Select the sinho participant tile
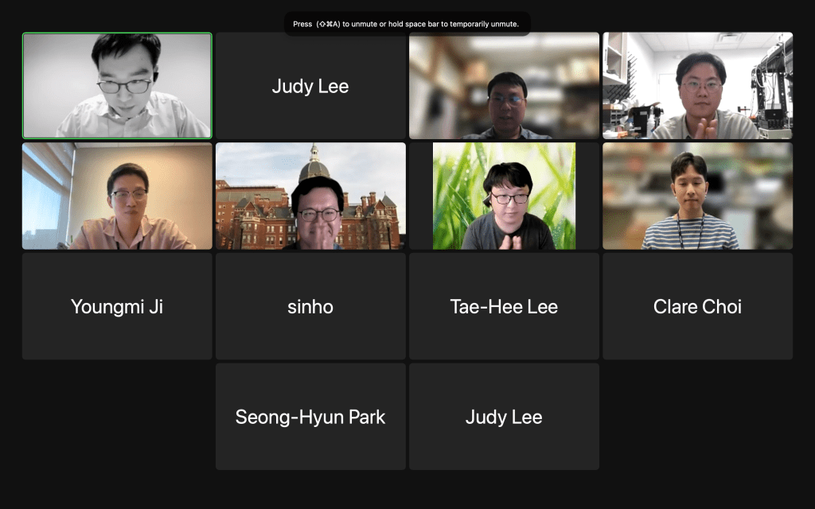The width and height of the screenshot is (815, 509). tap(310, 306)
